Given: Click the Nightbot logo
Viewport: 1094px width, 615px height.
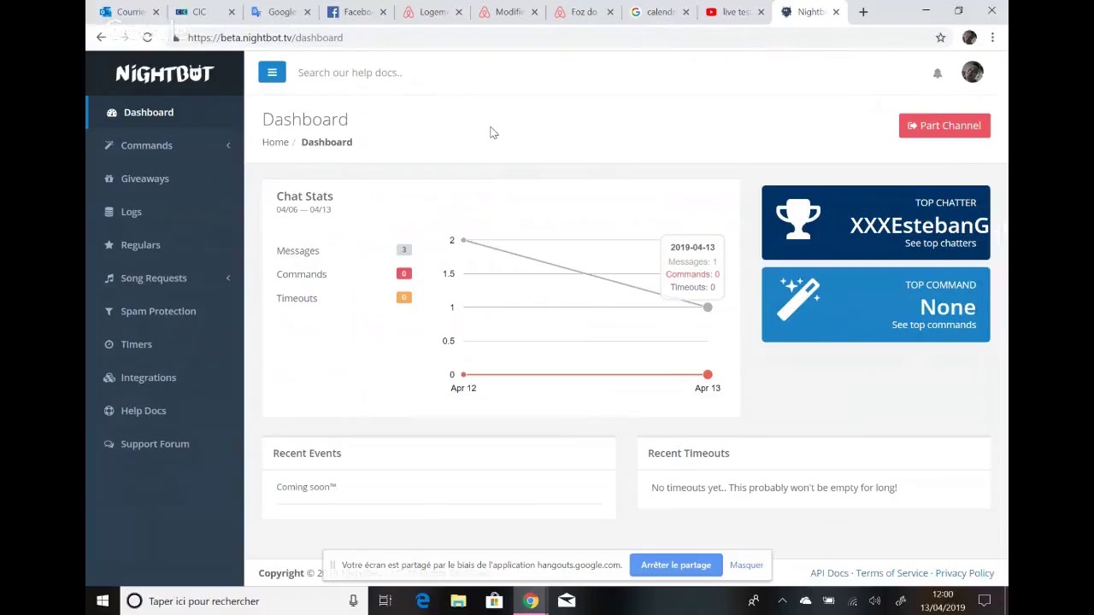Looking at the screenshot, I should (x=165, y=73).
